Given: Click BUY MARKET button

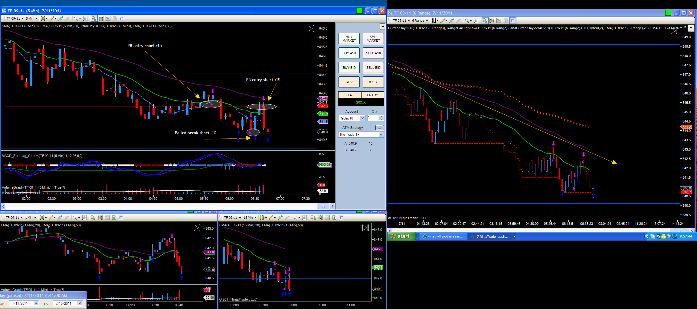Looking at the screenshot, I should [349, 39].
